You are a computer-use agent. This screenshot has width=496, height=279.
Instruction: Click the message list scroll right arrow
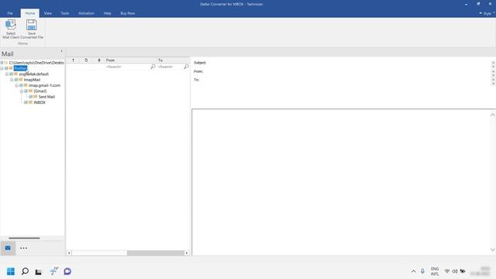pyautogui.click(x=187, y=253)
